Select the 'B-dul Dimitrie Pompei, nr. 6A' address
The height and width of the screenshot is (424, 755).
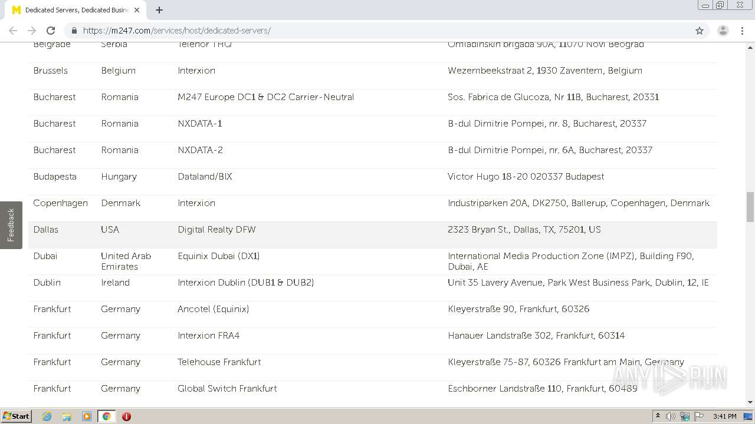click(550, 150)
